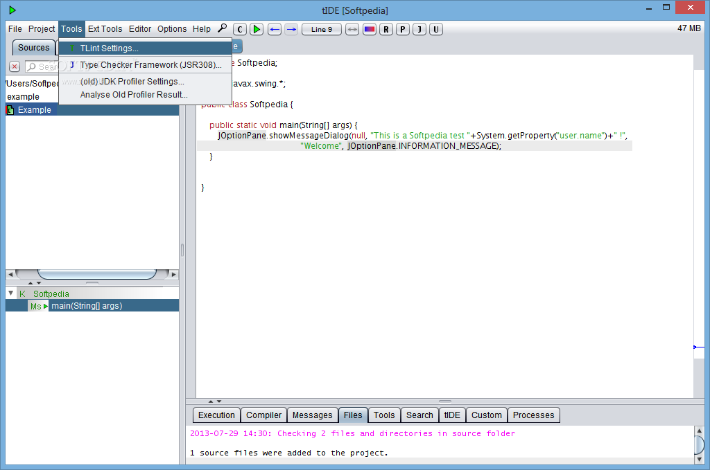Open the Ext Tools menu
The image size is (710, 470).
click(x=105, y=29)
